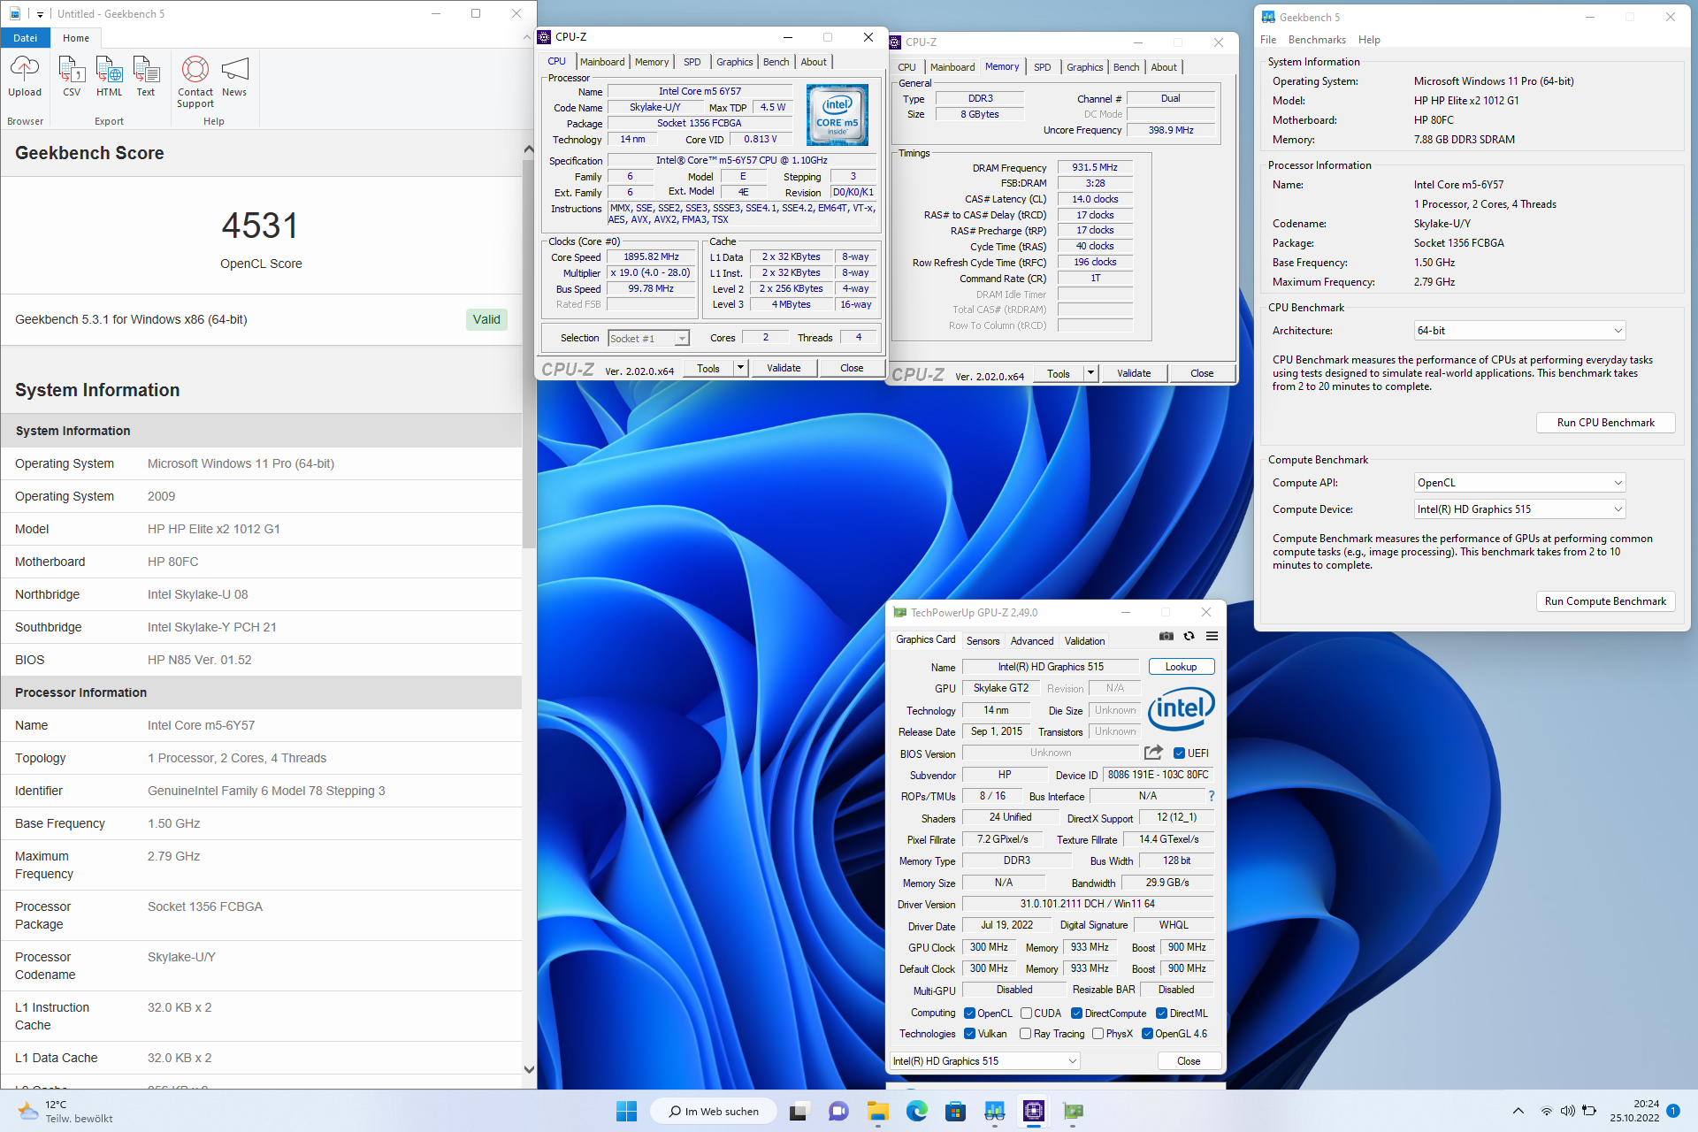Open Microsoft Store from the taskbar
Viewport: 1698px width, 1132px height.
click(x=956, y=1112)
